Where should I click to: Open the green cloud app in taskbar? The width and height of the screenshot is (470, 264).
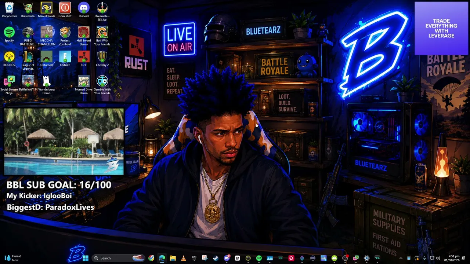(x=335, y=258)
